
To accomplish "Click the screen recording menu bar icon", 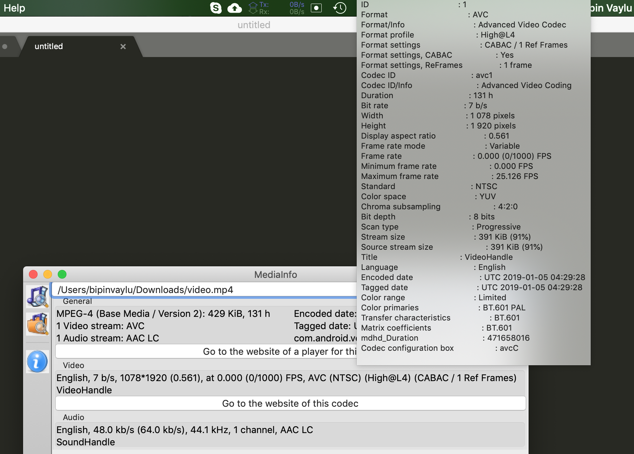I will pyautogui.click(x=316, y=8).
